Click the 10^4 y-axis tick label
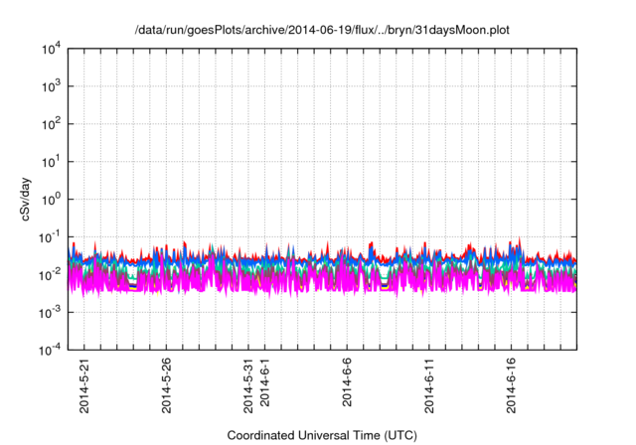This screenshot has height=445, width=636. point(52,49)
